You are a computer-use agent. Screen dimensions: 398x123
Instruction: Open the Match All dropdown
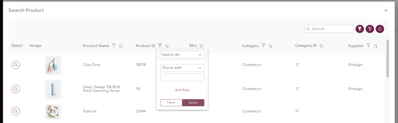[182, 55]
